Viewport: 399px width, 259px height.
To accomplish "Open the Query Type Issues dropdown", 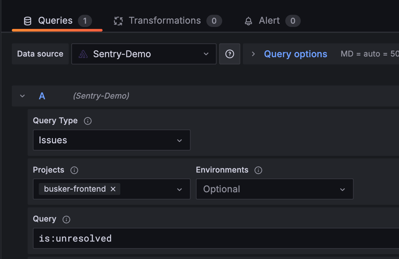I will (112, 140).
